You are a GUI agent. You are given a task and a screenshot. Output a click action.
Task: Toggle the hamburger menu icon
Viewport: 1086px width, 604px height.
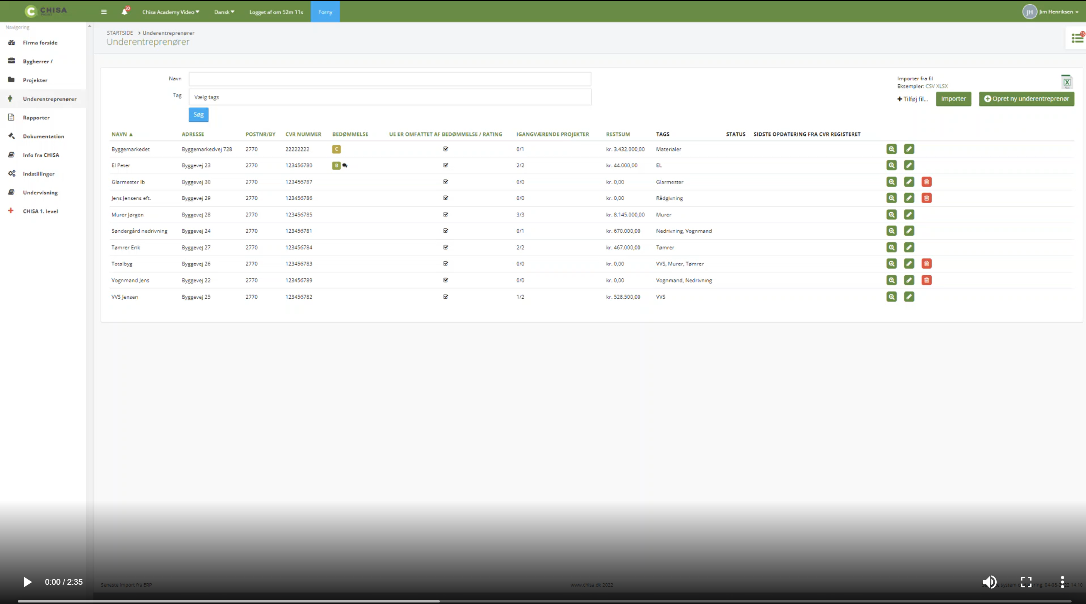(104, 12)
